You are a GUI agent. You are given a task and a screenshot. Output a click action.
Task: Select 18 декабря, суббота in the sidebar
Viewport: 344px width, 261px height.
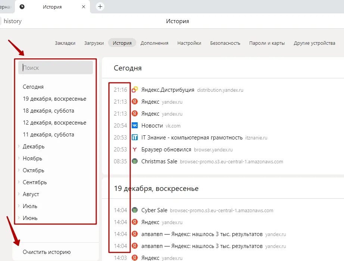tap(49, 111)
